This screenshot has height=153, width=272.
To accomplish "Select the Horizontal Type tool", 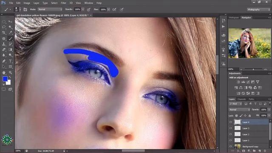I will click(x=10, y=61).
